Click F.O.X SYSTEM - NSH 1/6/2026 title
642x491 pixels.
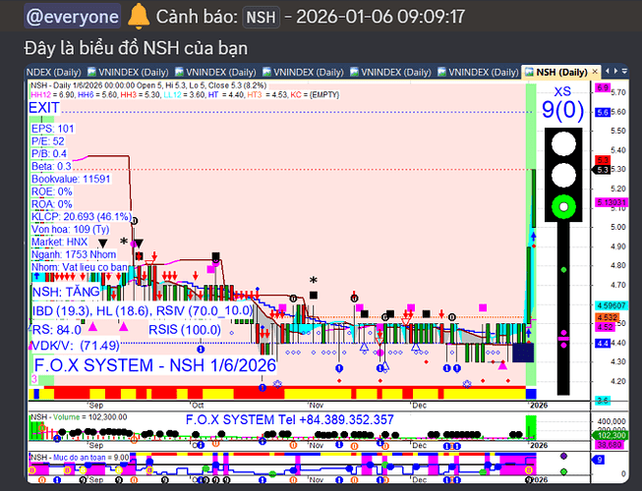154,365
